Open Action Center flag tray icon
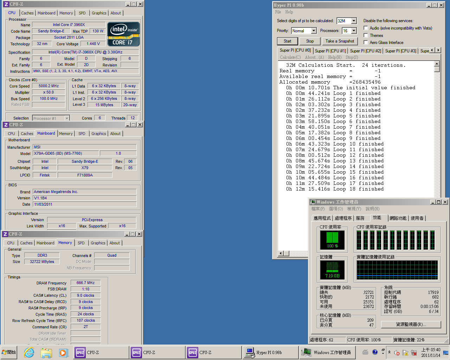450x360 pixels. pyautogui.click(x=405, y=353)
